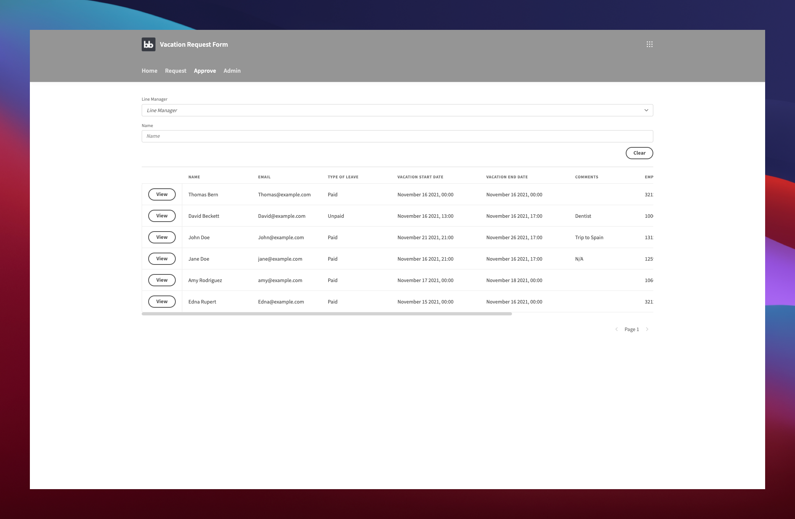Navigate to Home menu item
This screenshot has width=795, height=519.
tap(149, 71)
